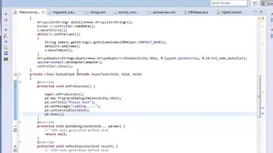Restore the upper left minimized view stack
The image size is (273, 153).
pos(6,14)
